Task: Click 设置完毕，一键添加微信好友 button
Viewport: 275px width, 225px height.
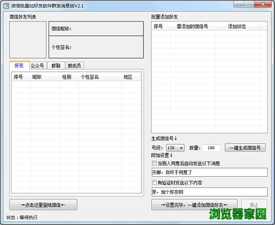Action: 194,204
